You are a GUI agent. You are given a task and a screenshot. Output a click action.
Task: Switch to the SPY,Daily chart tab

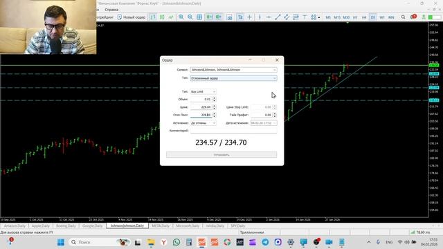[x=238, y=226]
